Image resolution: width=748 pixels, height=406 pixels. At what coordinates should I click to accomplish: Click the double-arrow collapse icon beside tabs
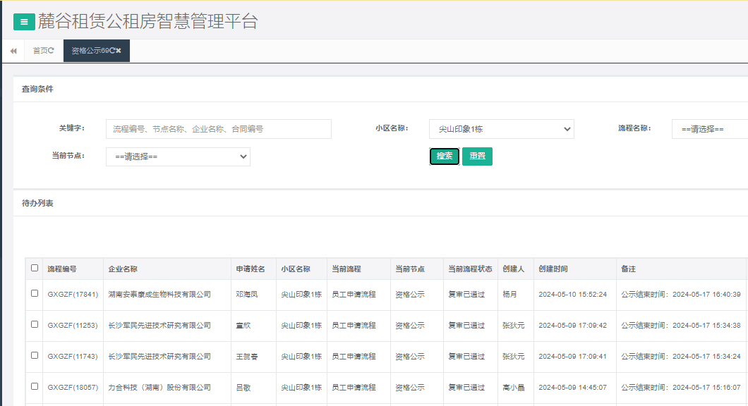tap(13, 51)
